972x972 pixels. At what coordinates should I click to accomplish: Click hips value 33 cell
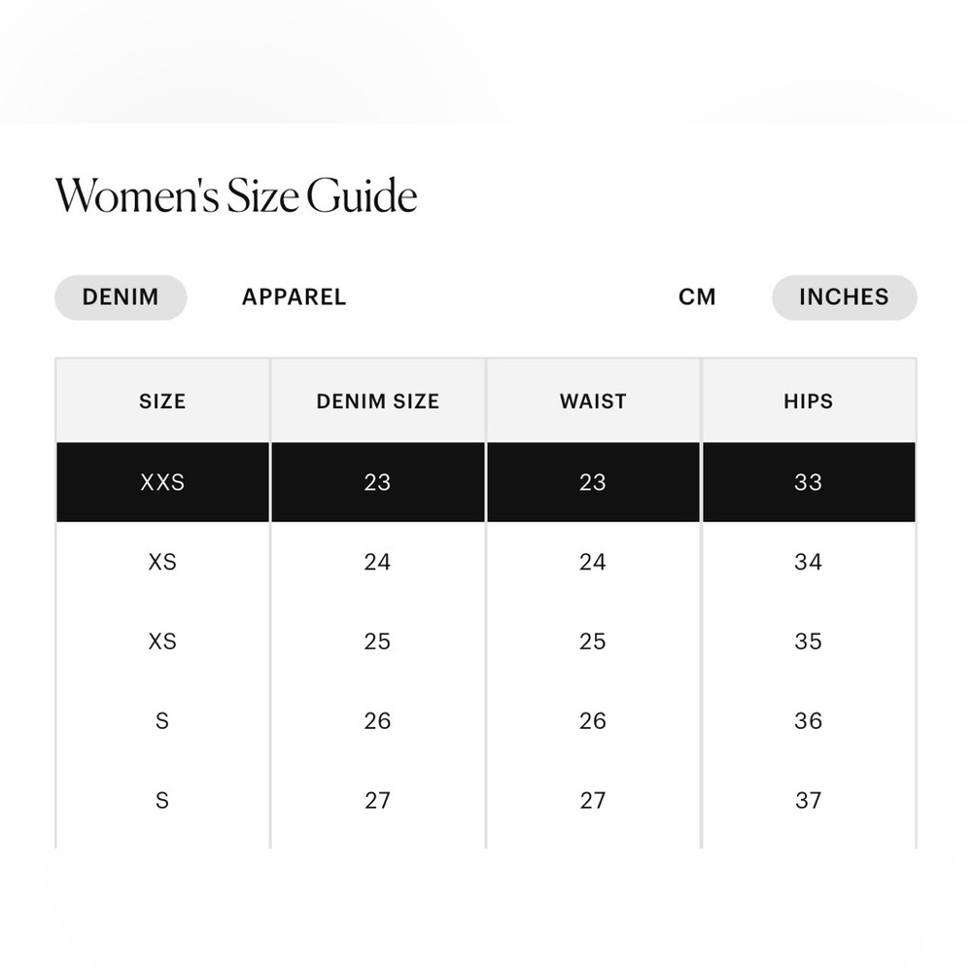pyautogui.click(x=809, y=482)
